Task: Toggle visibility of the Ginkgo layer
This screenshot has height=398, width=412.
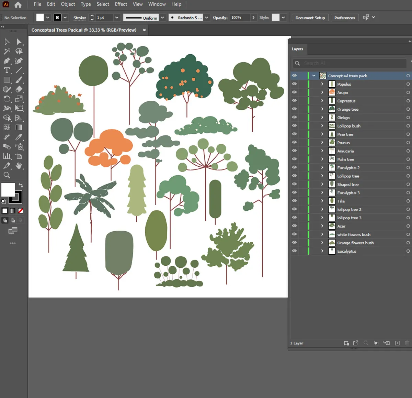Action: (294, 117)
